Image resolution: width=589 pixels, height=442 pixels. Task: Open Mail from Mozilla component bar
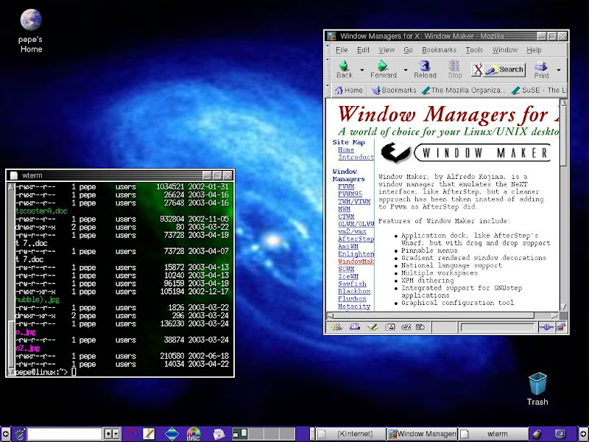point(355,327)
